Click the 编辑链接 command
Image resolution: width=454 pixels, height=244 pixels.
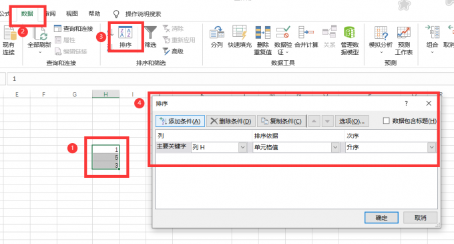pos(71,51)
